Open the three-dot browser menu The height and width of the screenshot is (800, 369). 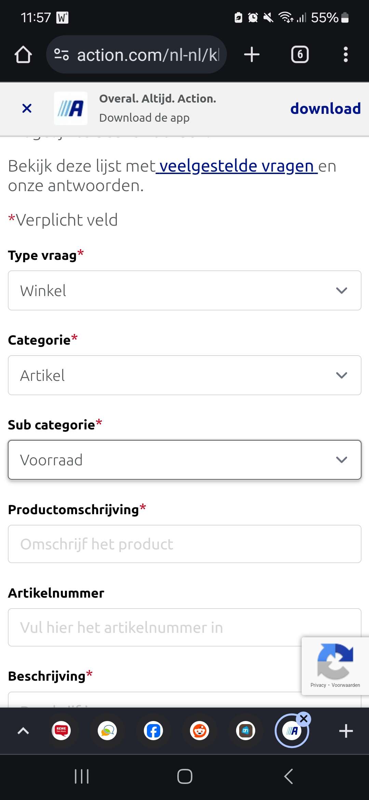[x=346, y=55]
